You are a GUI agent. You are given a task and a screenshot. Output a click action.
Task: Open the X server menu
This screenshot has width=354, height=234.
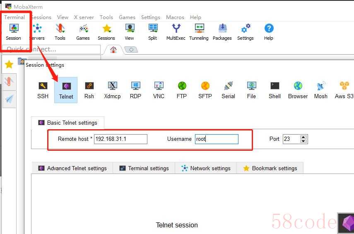point(84,17)
